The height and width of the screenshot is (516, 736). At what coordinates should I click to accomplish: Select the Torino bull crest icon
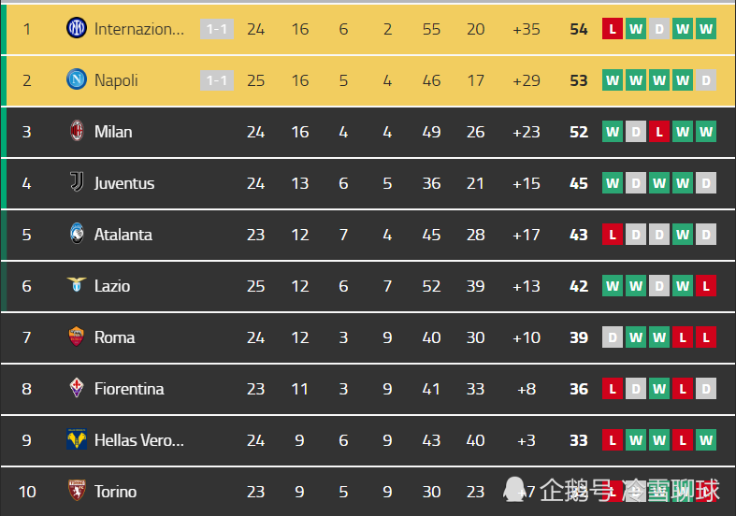point(77,491)
